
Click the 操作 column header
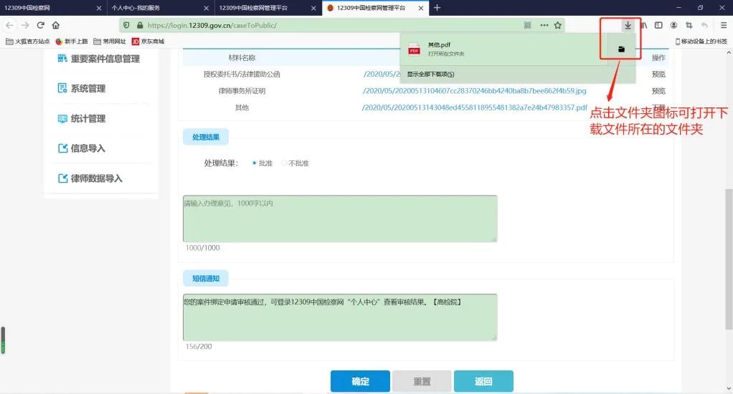pos(658,58)
